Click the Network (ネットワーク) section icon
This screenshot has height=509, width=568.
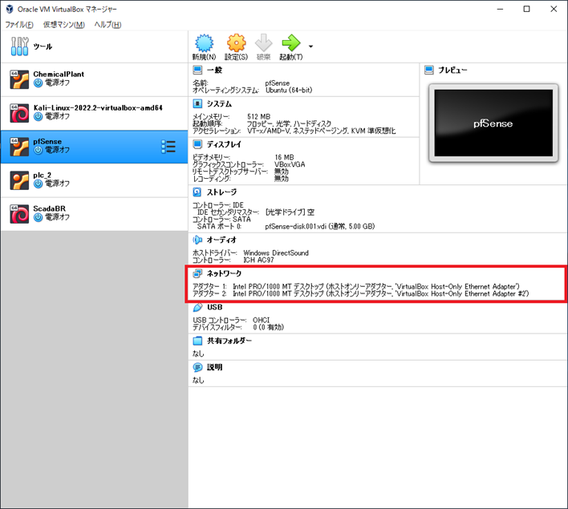tap(197, 273)
